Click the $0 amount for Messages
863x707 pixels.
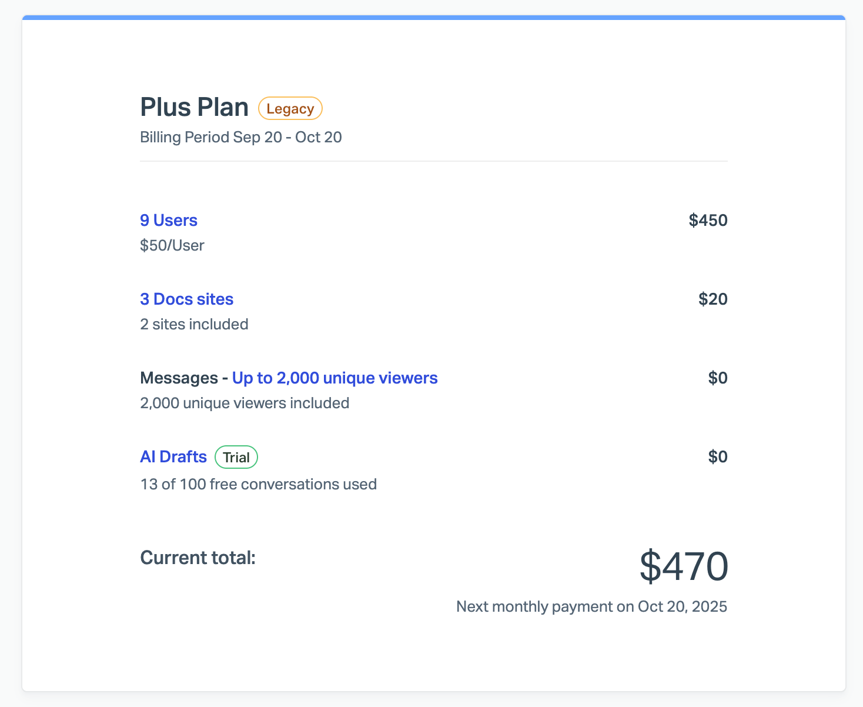pos(717,378)
